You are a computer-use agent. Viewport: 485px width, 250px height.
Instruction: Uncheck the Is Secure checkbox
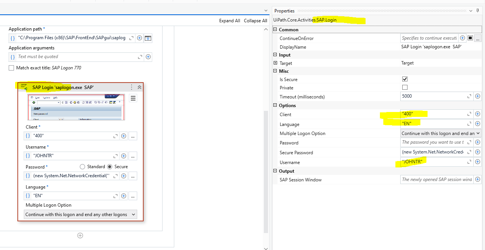point(405,79)
